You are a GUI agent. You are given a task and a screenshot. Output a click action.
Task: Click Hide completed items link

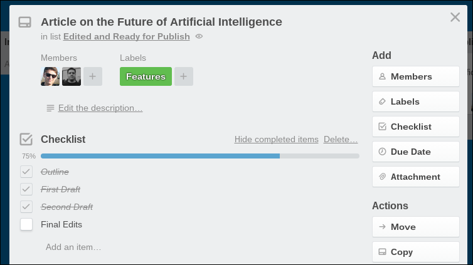276,139
